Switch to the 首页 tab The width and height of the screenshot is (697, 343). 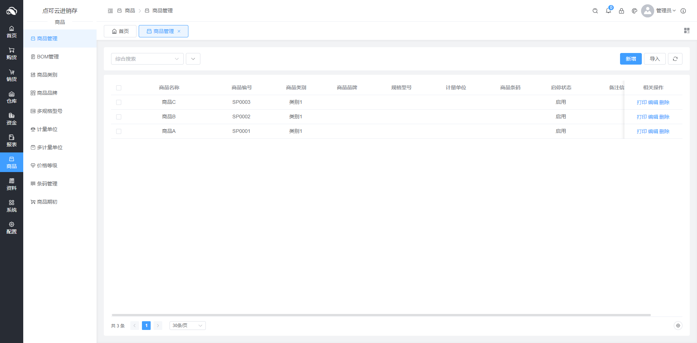[120, 31]
